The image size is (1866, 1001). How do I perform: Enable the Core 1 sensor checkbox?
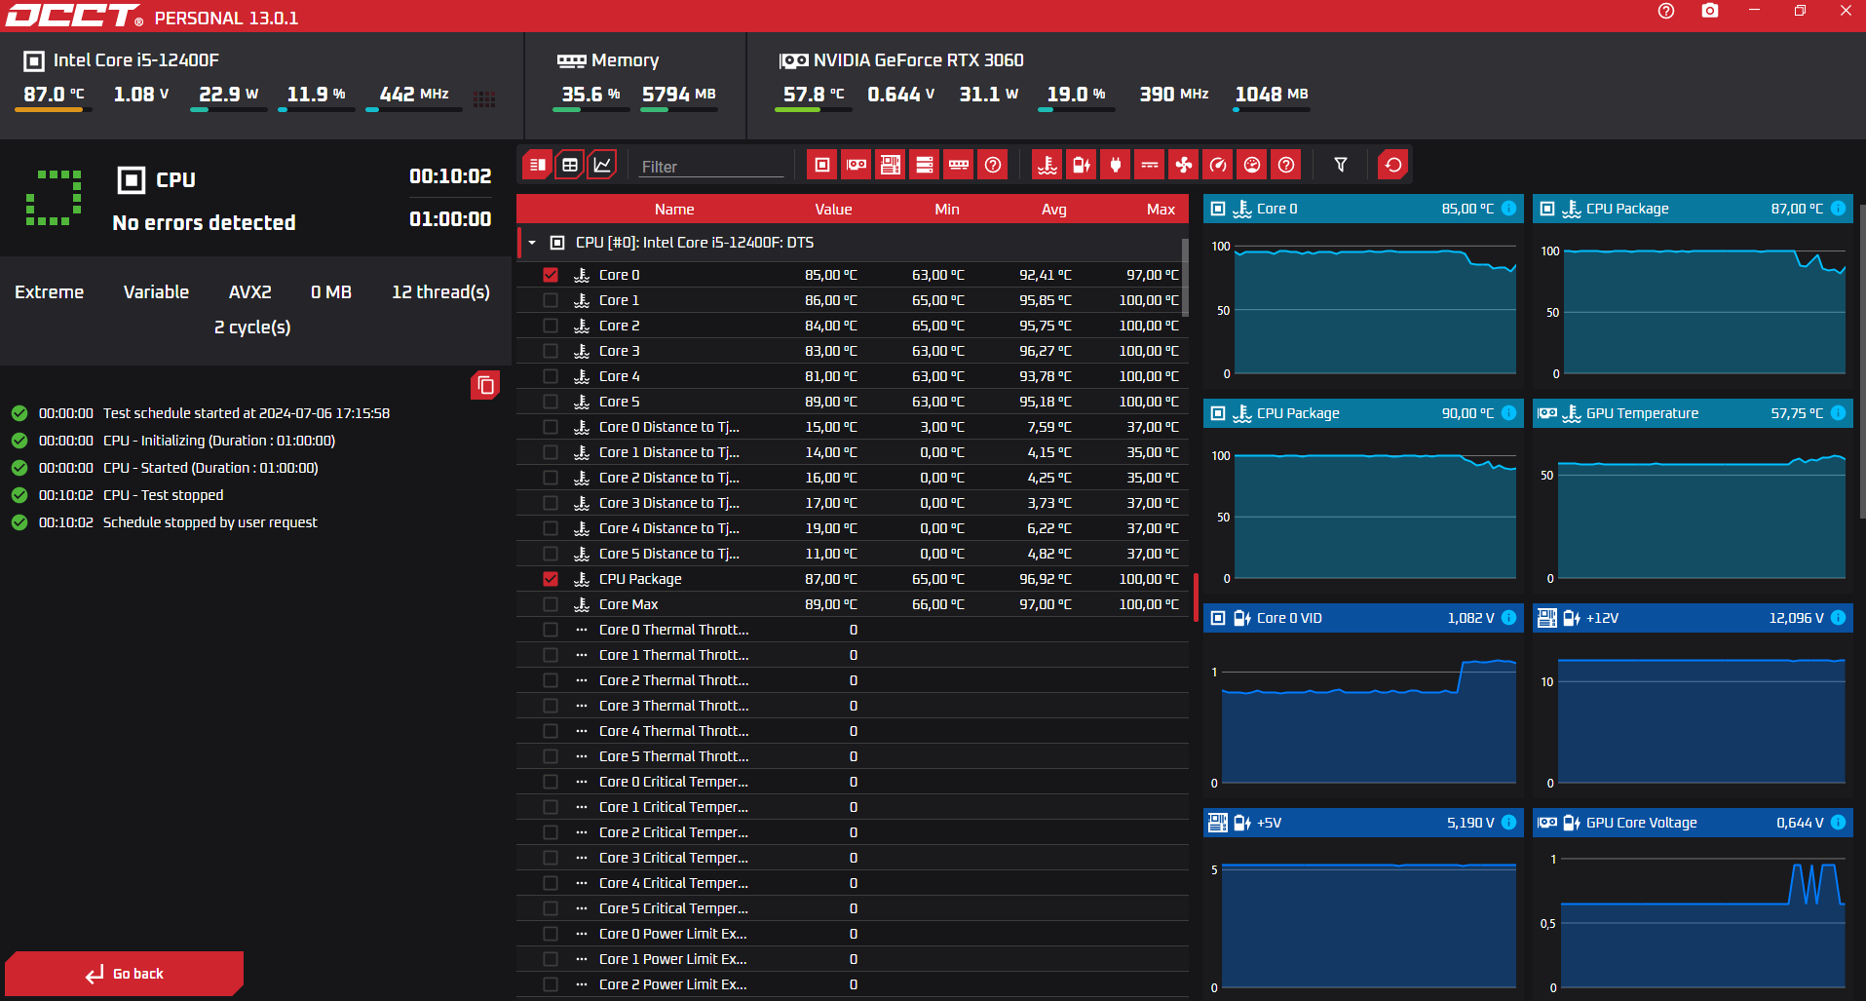pyautogui.click(x=551, y=300)
